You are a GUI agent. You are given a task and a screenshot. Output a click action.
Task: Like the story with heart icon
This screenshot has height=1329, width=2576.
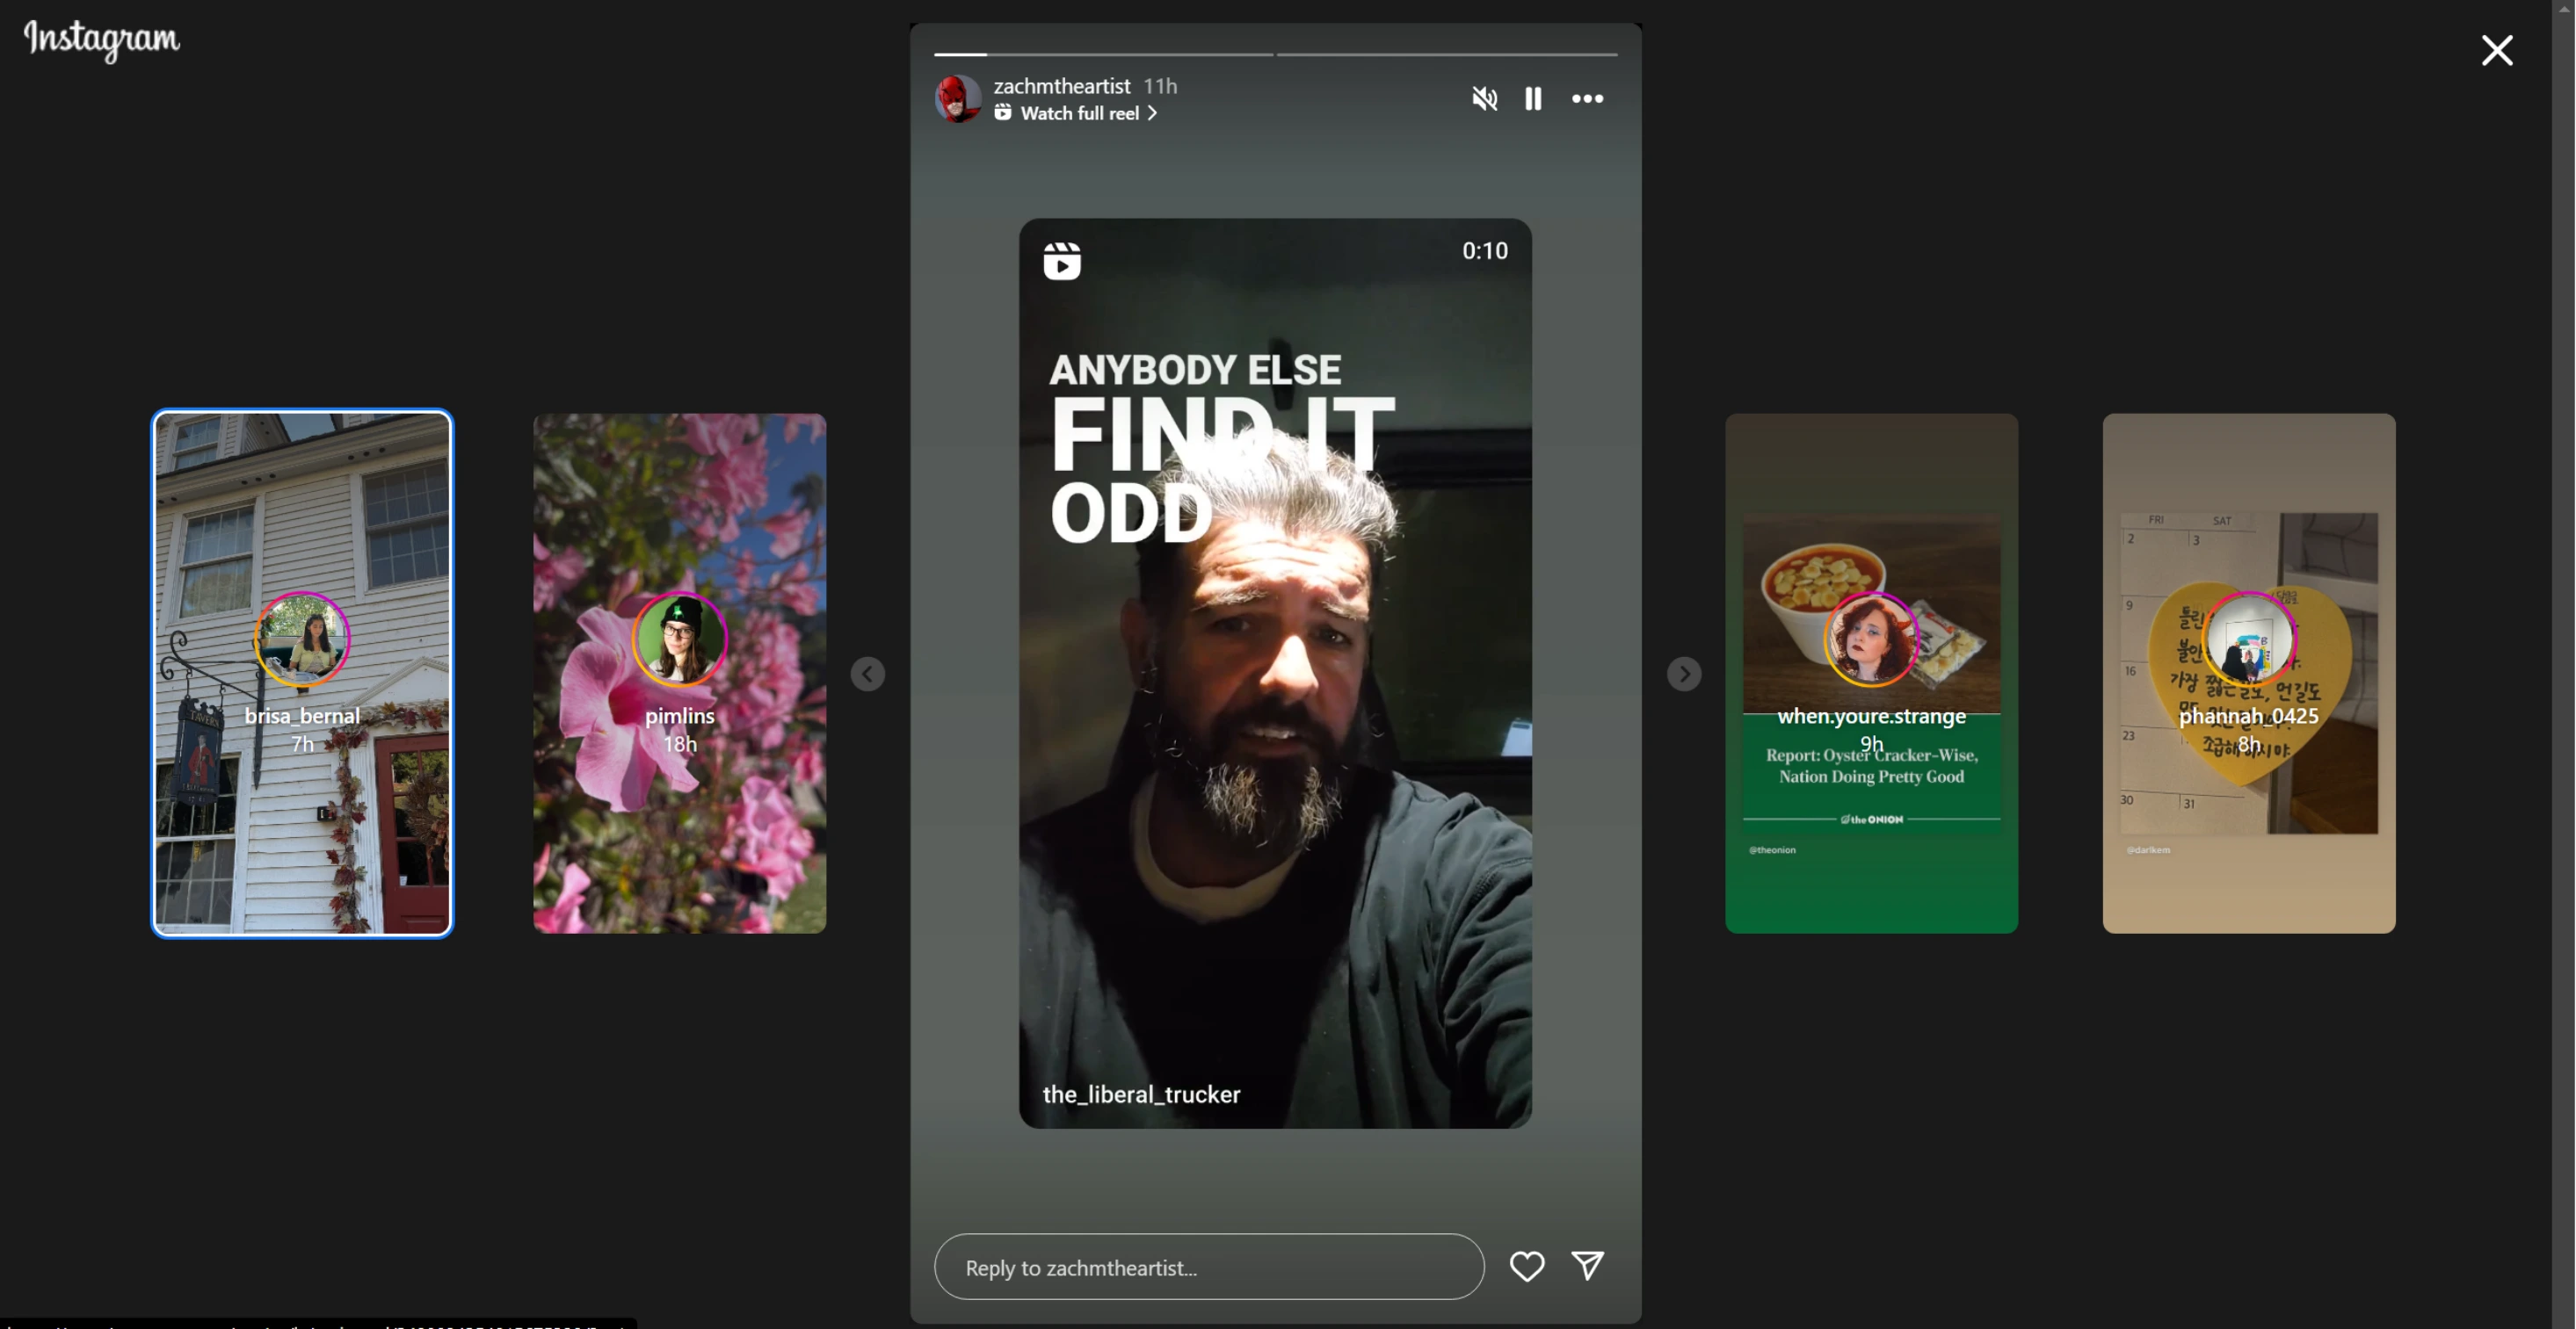point(1526,1266)
